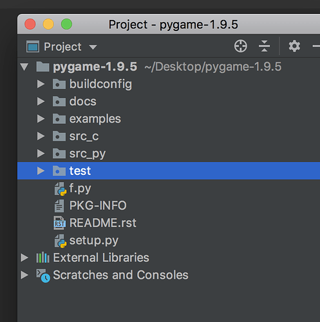Expand the buildconfig folder arrow
320x322 pixels.
point(41,84)
